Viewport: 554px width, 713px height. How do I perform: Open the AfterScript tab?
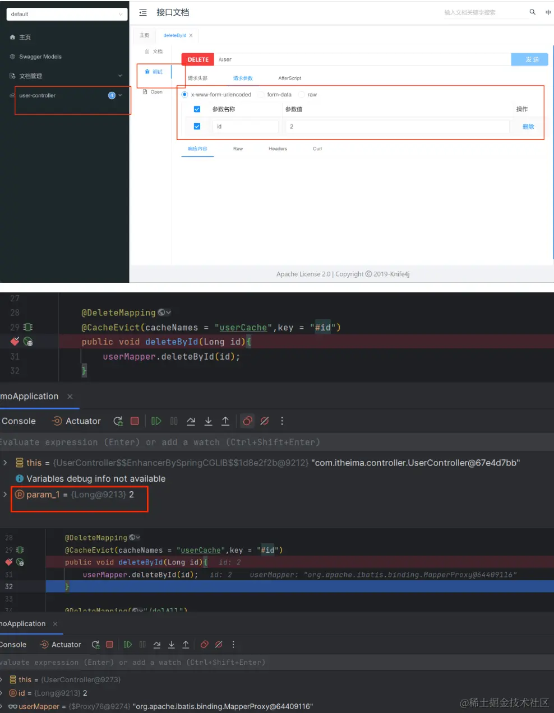point(289,78)
